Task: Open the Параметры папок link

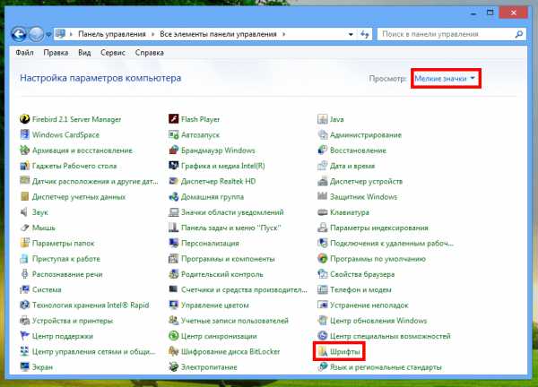Action: point(63,244)
